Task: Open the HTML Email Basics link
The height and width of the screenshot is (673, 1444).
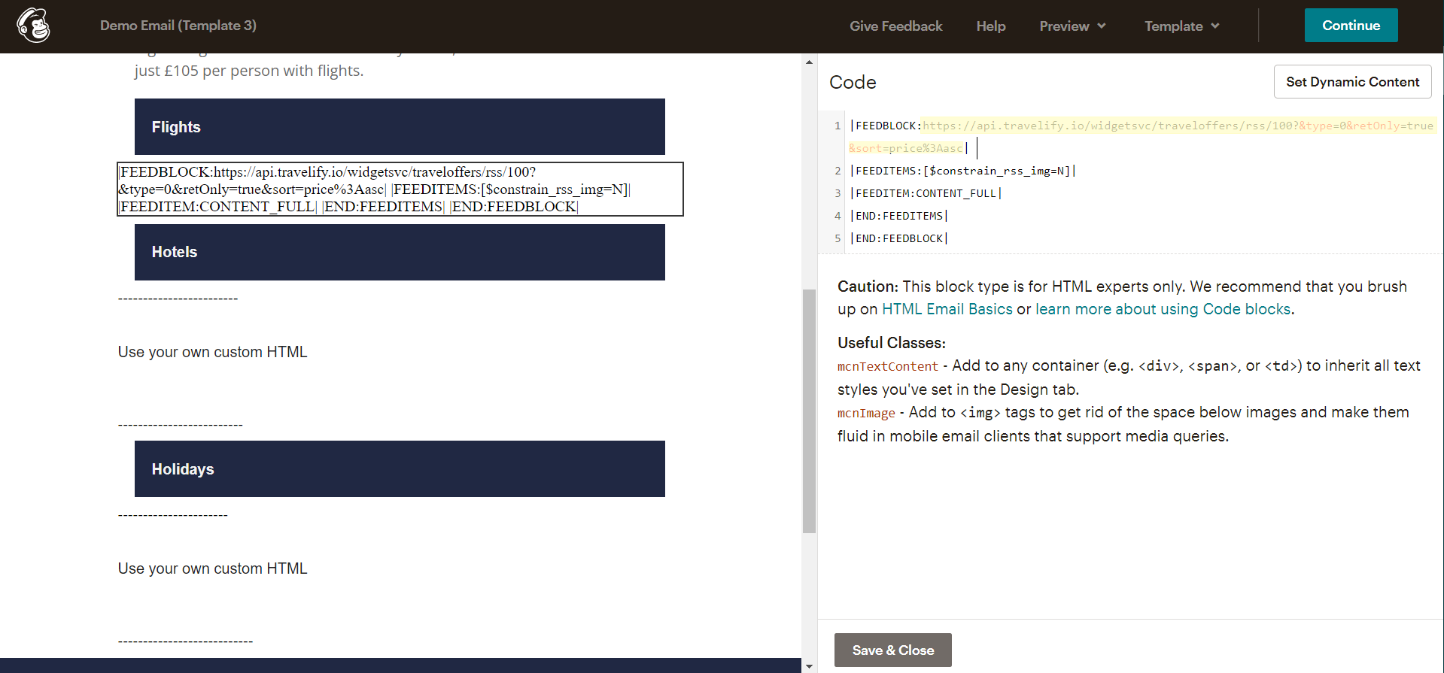Action: pyautogui.click(x=947, y=309)
